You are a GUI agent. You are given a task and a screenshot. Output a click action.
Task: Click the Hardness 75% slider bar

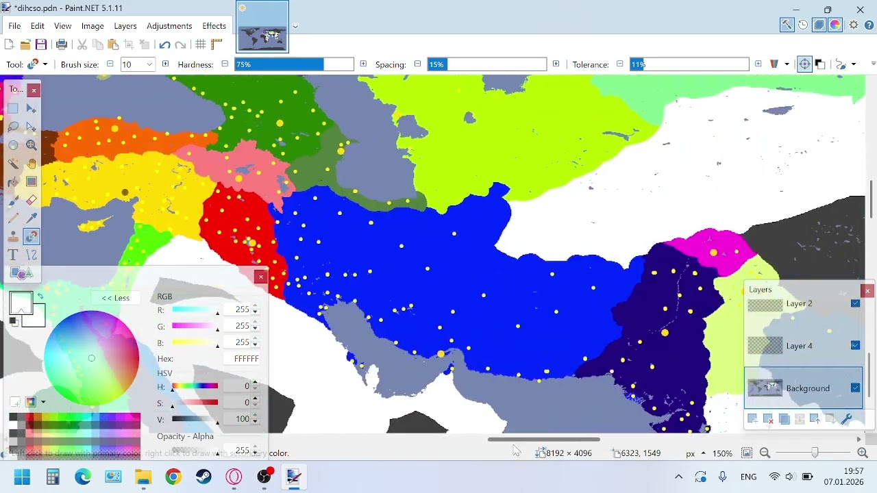tap(295, 64)
